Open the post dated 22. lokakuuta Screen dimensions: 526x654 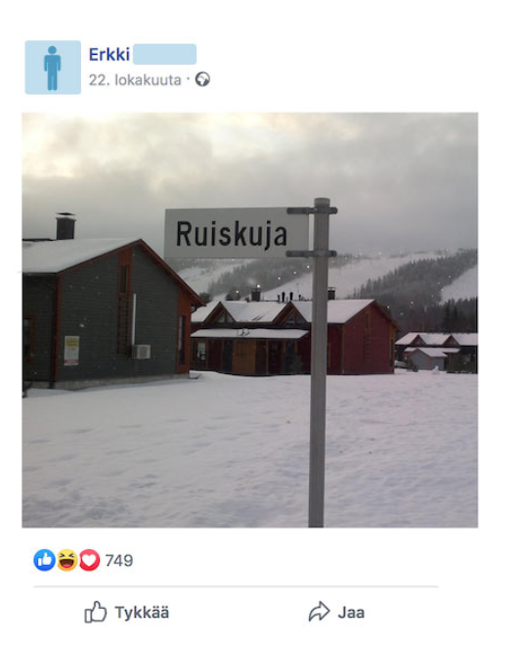135,79
